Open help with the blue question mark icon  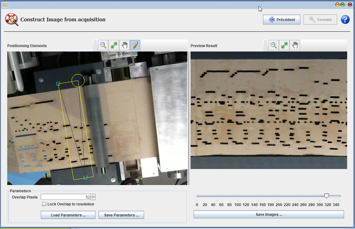(x=345, y=19)
